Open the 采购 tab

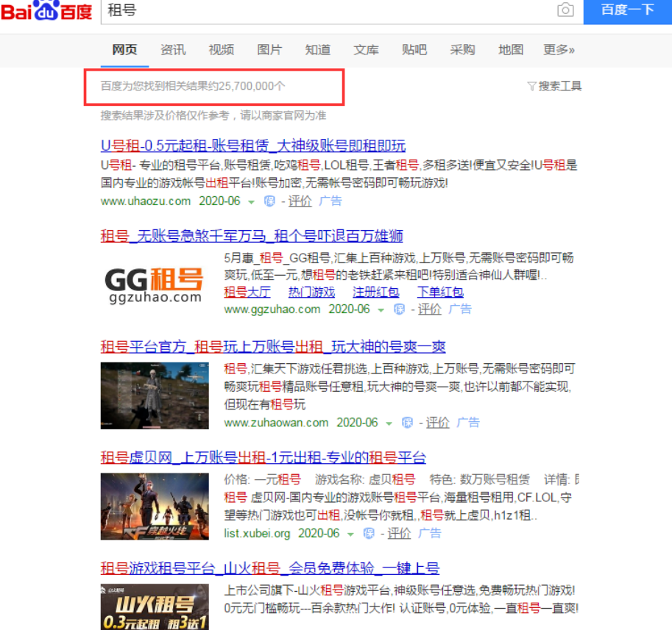click(x=462, y=50)
